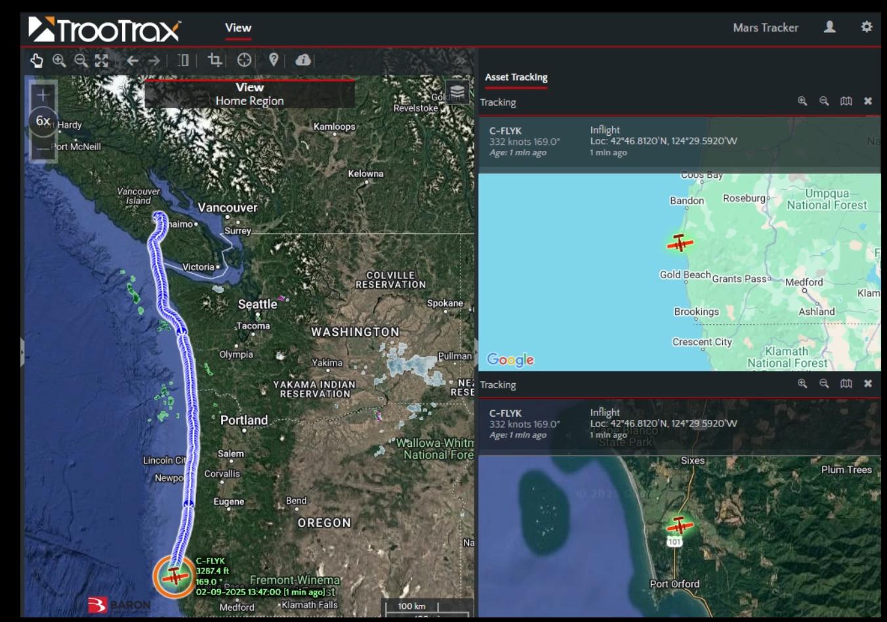Zoom out on the upper Tracking map
Image resolution: width=887 pixels, height=622 pixels.
[824, 101]
